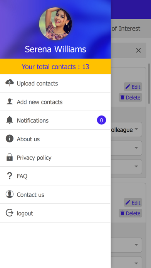151x268 pixels.
Task: Click the Notifications bell icon
Action: point(10,120)
